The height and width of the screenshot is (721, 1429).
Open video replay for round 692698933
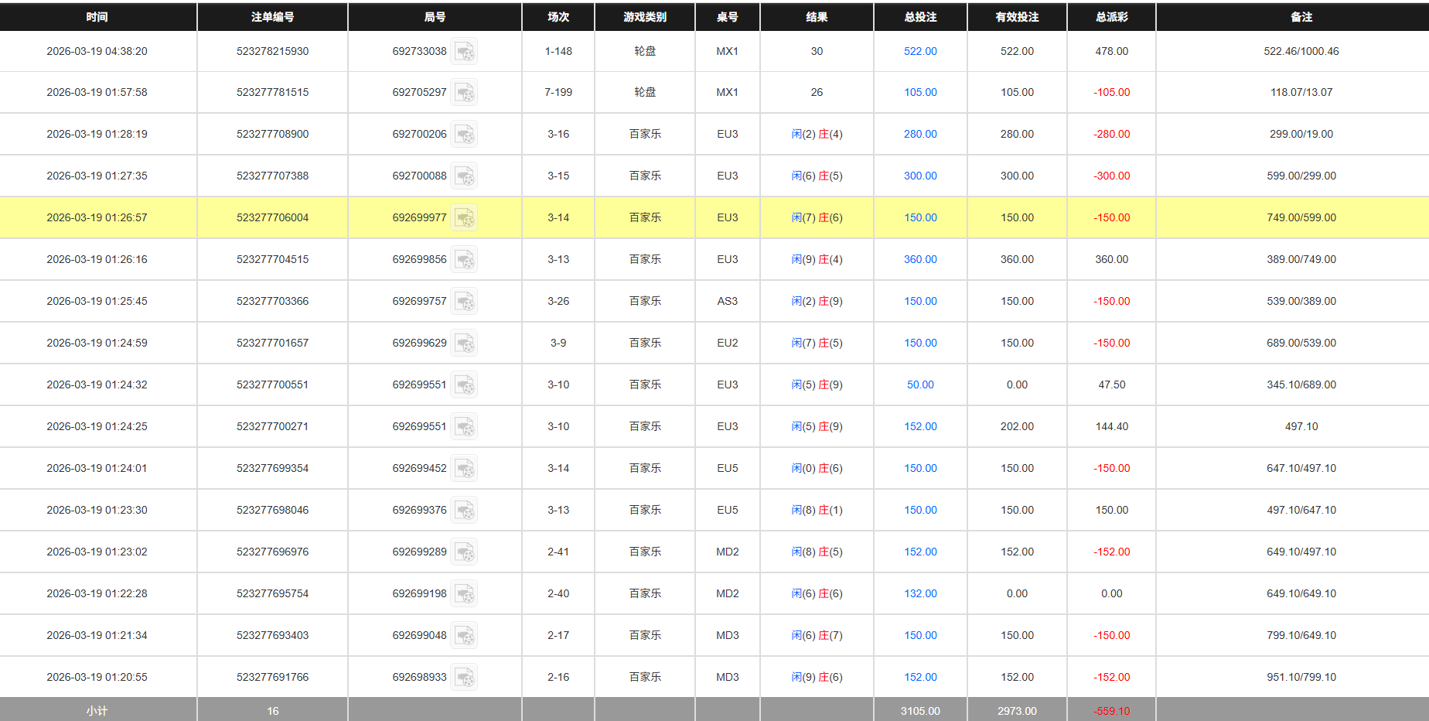click(465, 677)
